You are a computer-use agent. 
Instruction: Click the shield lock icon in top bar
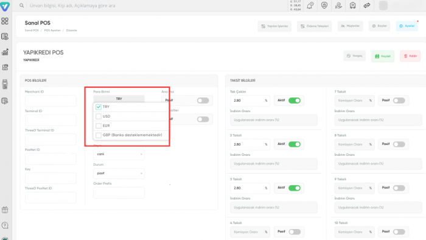[324, 5]
